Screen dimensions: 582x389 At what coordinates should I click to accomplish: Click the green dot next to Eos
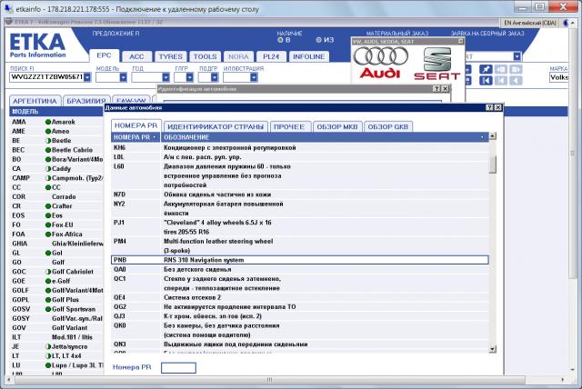tap(48, 215)
